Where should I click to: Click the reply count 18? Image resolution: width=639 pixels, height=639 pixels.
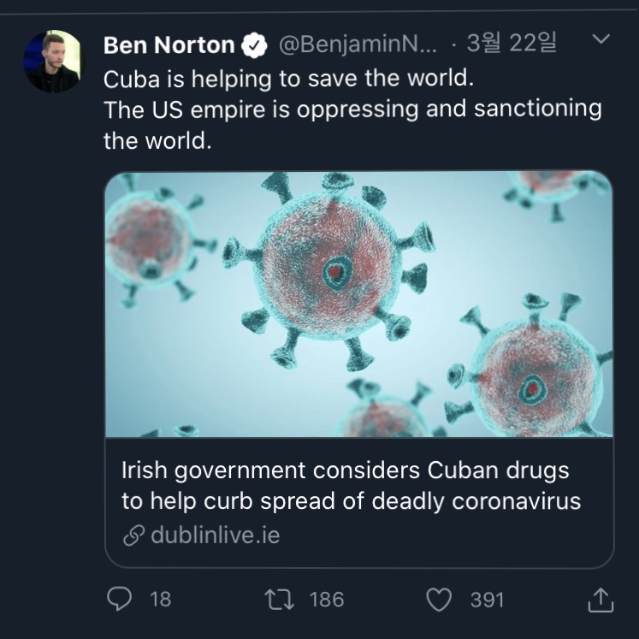pyautogui.click(x=160, y=600)
